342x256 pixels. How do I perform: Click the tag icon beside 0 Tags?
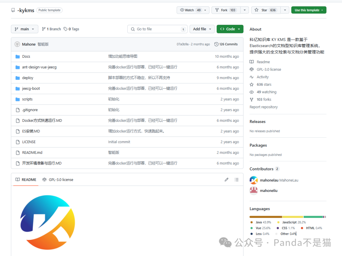pyautogui.click(x=66, y=29)
